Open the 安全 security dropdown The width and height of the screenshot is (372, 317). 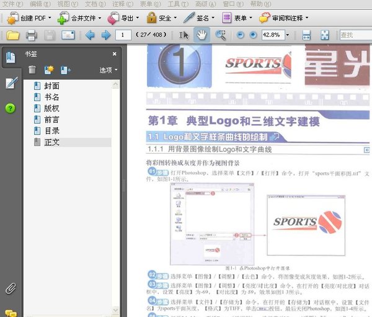pos(162,18)
